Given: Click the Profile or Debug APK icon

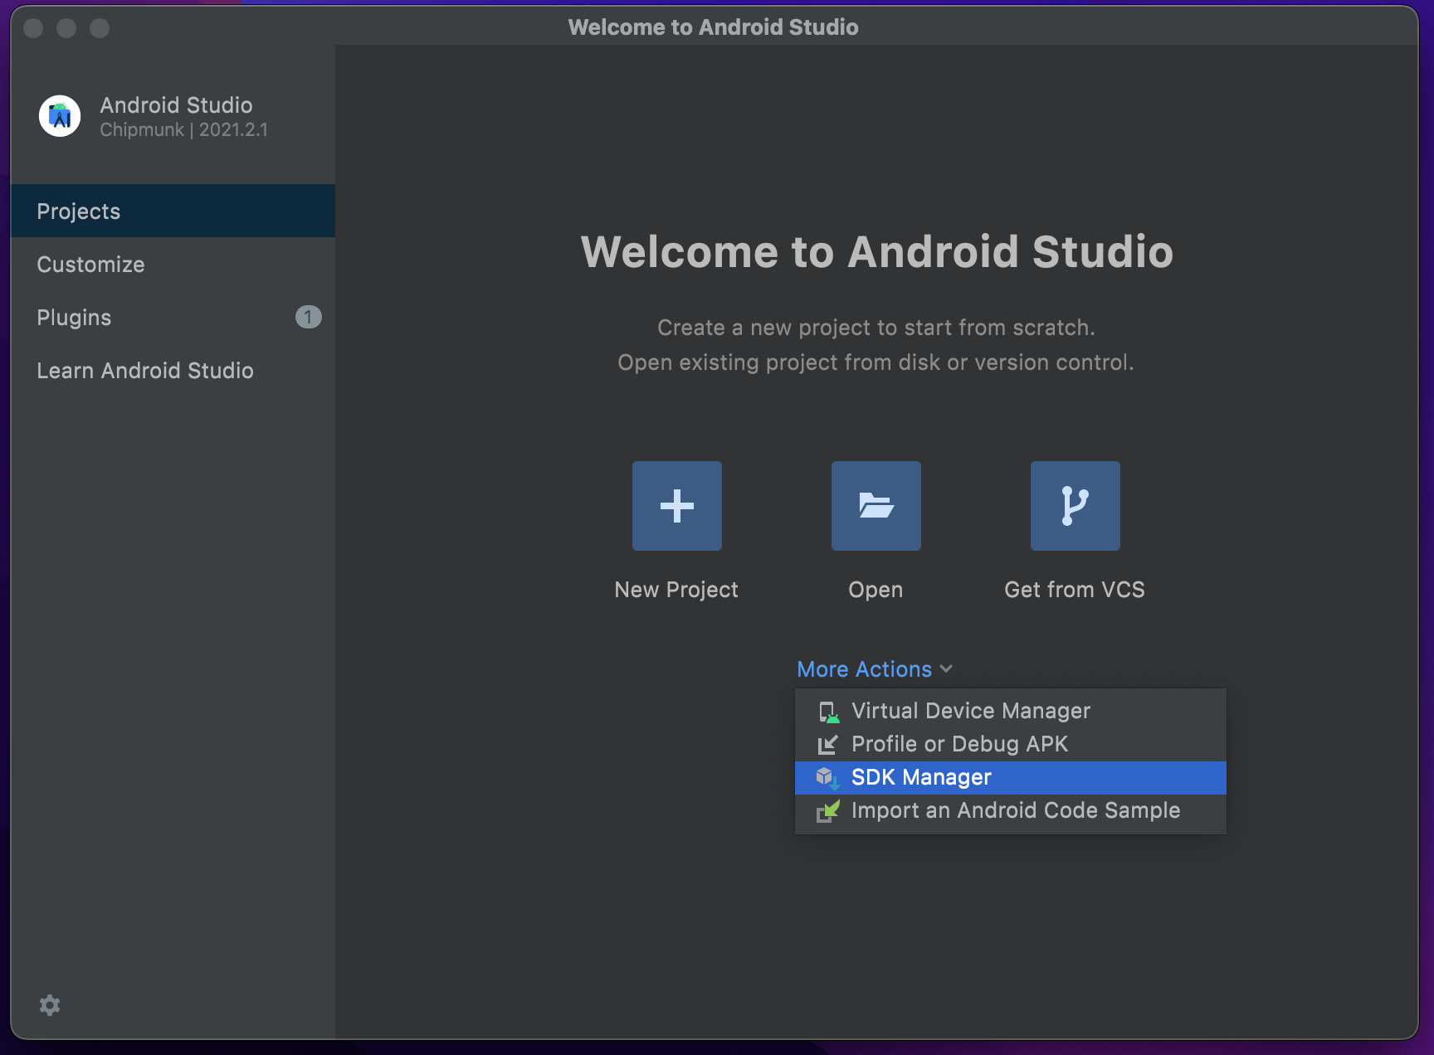Looking at the screenshot, I should click(x=828, y=745).
